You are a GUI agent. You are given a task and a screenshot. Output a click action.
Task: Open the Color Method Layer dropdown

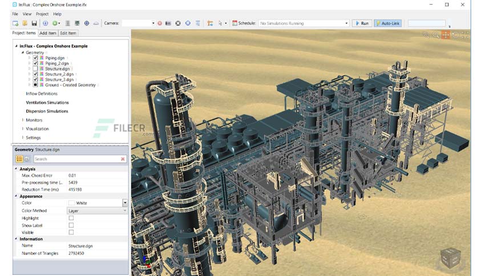point(97,210)
